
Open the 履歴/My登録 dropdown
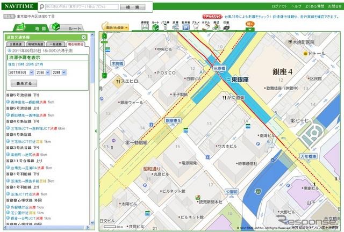coord(116,27)
